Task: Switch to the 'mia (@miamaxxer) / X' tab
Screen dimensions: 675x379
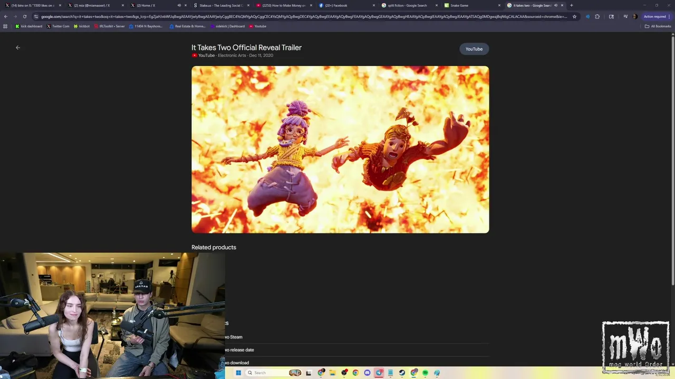Action: pyautogui.click(x=95, y=5)
